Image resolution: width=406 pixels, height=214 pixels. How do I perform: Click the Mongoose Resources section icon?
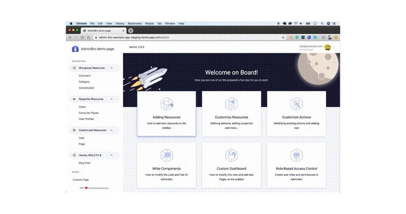(74, 68)
